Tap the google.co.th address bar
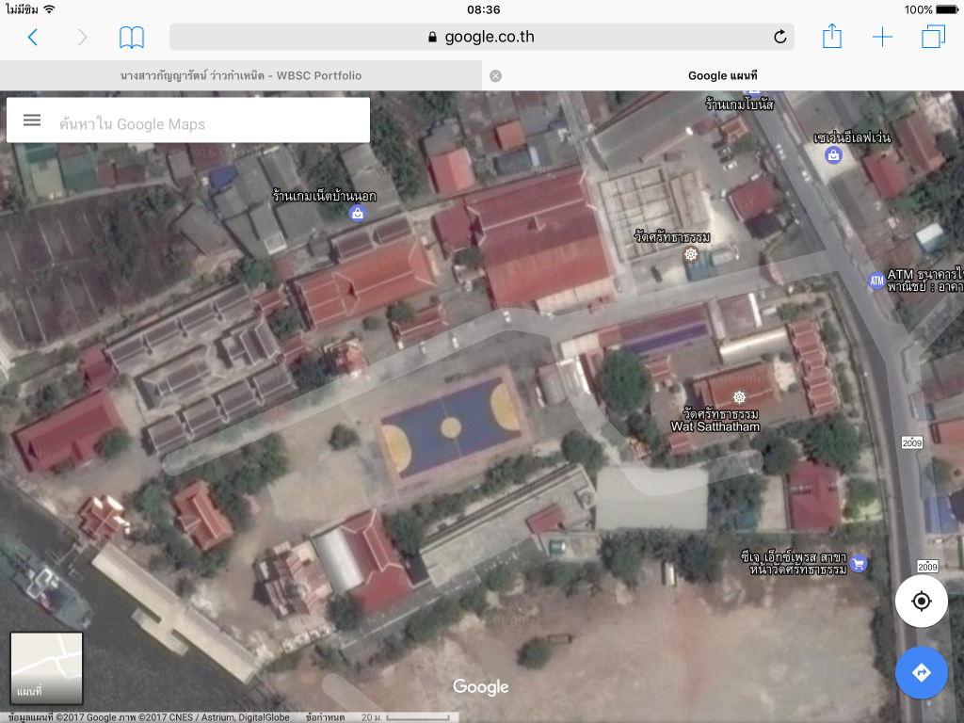The height and width of the screenshot is (723, 964). (480, 38)
